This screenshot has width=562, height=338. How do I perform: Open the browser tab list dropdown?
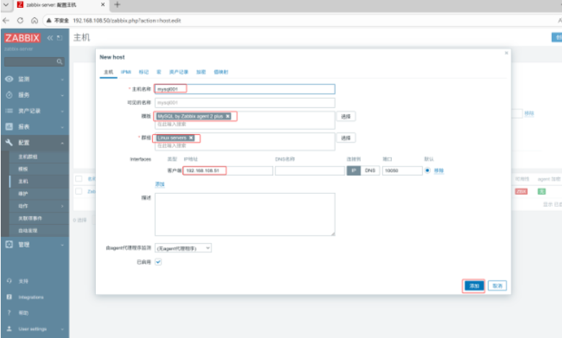(x=6, y=4)
